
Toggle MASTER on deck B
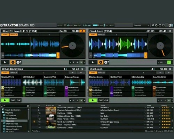click(x=102, y=34)
